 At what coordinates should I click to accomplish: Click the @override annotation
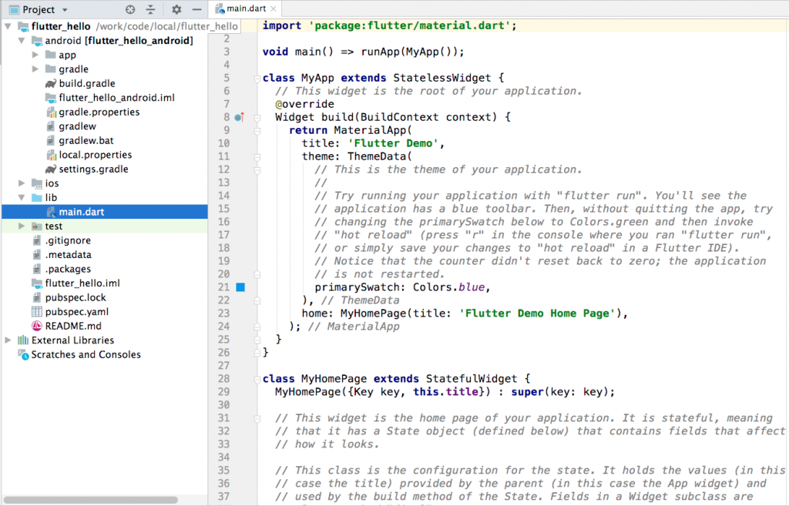304,104
